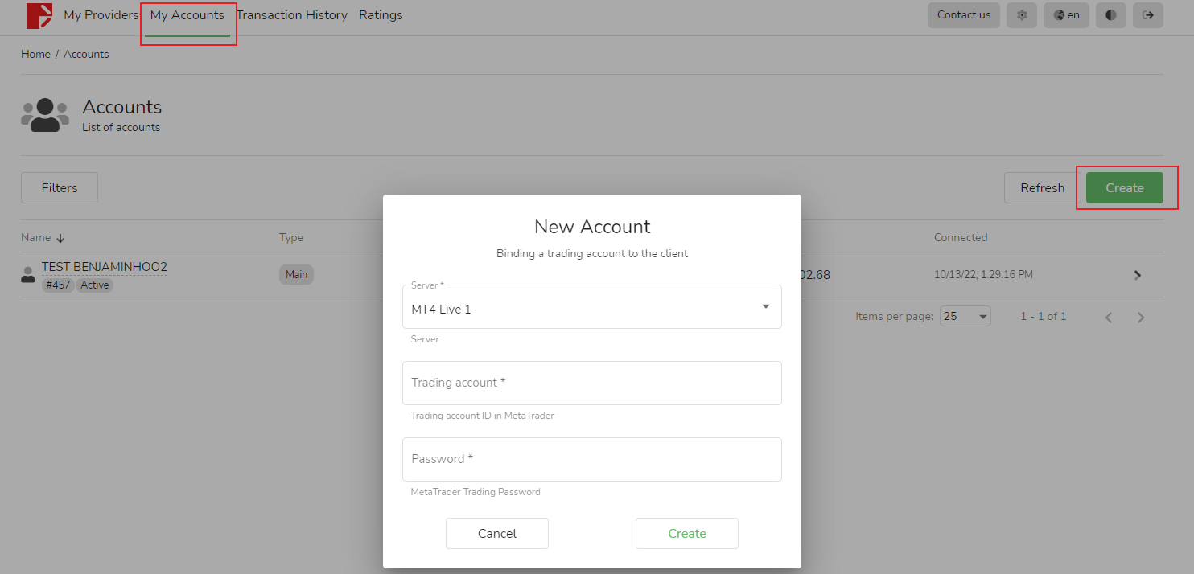The height and width of the screenshot is (574, 1194).
Task: Go to previous page arrow
Action: 1109,317
